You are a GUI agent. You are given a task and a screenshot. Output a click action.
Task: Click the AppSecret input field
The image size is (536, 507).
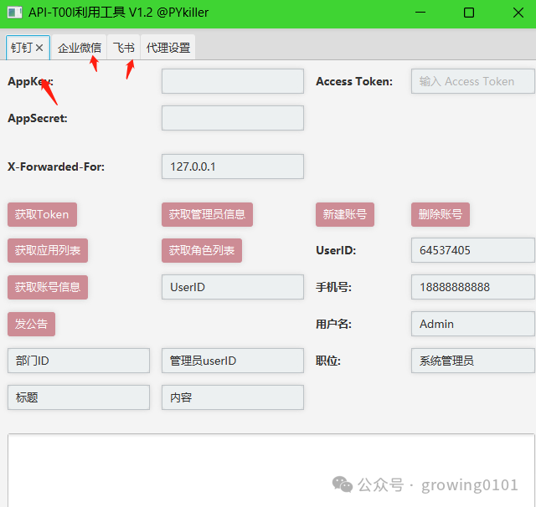click(x=233, y=118)
